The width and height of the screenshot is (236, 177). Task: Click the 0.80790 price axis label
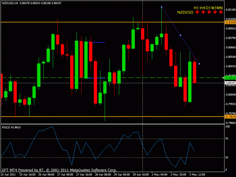click(x=231, y=38)
